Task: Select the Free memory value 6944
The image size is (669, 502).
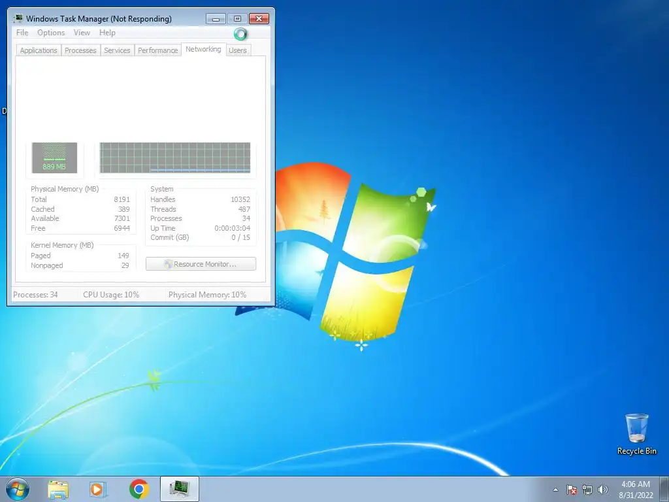Action: click(x=122, y=228)
